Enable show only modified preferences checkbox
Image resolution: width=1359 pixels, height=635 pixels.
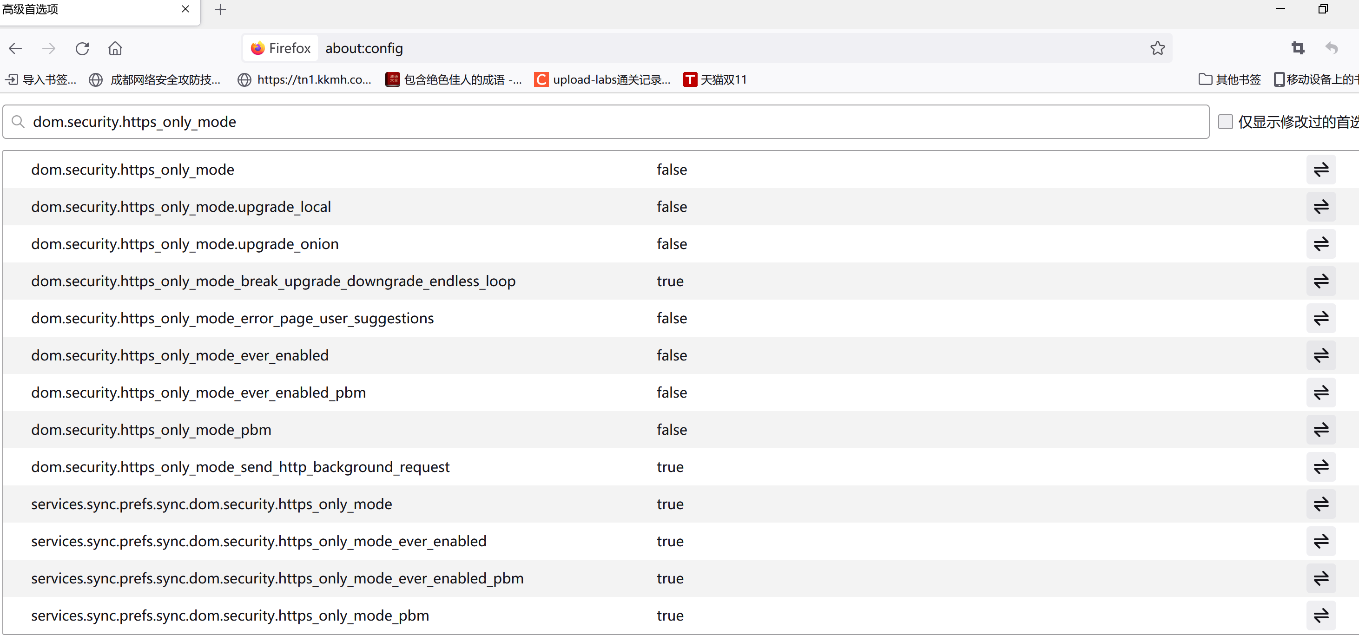[x=1225, y=122]
